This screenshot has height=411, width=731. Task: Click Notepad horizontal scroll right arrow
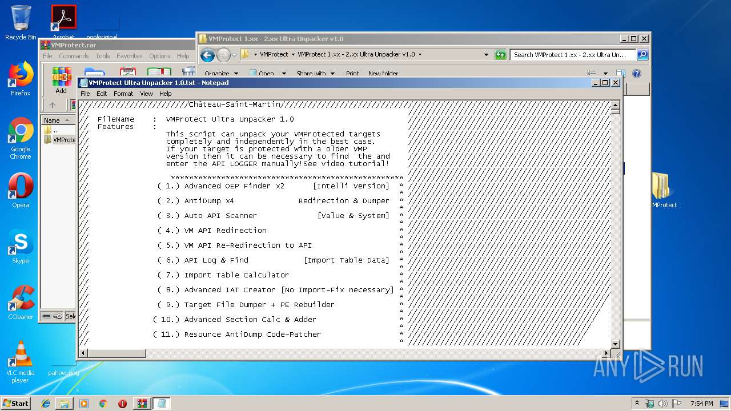pyautogui.click(x=606, y=353)
